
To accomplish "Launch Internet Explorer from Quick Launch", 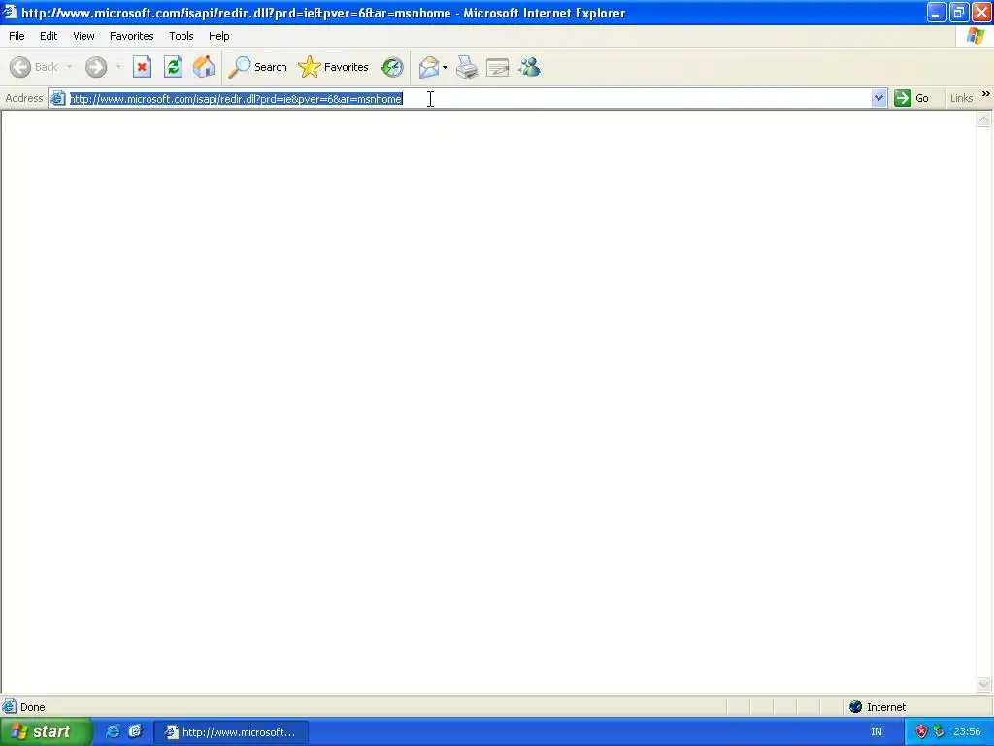I will tap(113, 731).
